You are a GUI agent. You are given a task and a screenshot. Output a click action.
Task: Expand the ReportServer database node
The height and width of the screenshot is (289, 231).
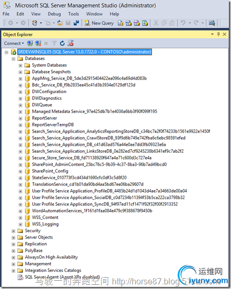pos(20,119)
